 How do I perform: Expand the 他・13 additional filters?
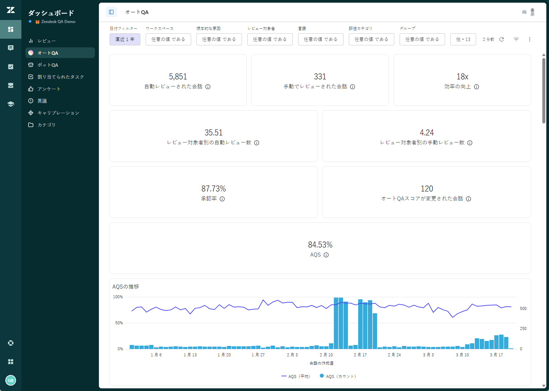click(463, 39)
